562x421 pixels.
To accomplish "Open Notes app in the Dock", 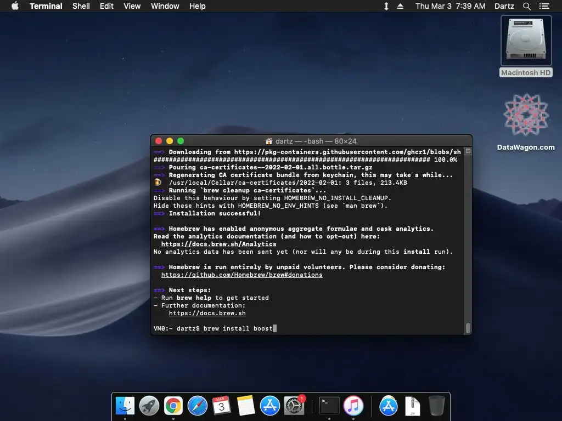I will (x=246, y=406).
